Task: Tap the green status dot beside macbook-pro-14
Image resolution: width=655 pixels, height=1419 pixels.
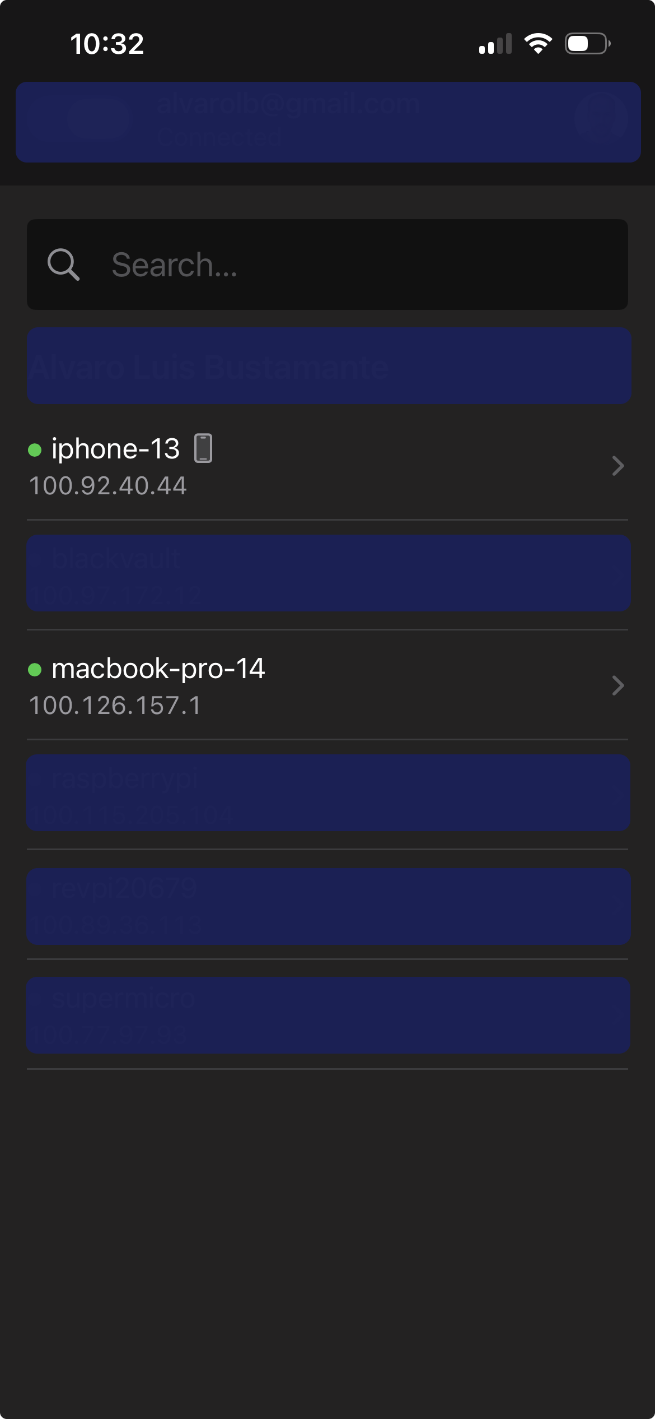Action: click(x=36, y=669)
